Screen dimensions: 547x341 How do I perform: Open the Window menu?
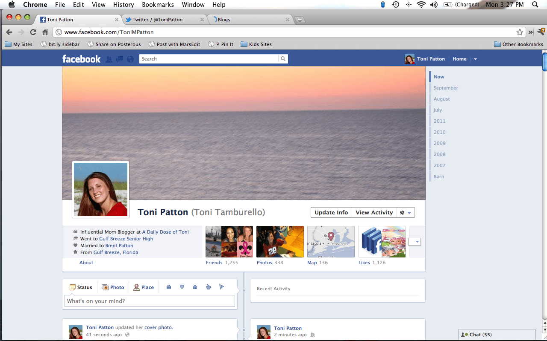tap(193, 5)
